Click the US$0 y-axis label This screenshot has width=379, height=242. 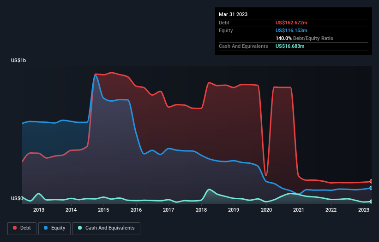[17, 198]
